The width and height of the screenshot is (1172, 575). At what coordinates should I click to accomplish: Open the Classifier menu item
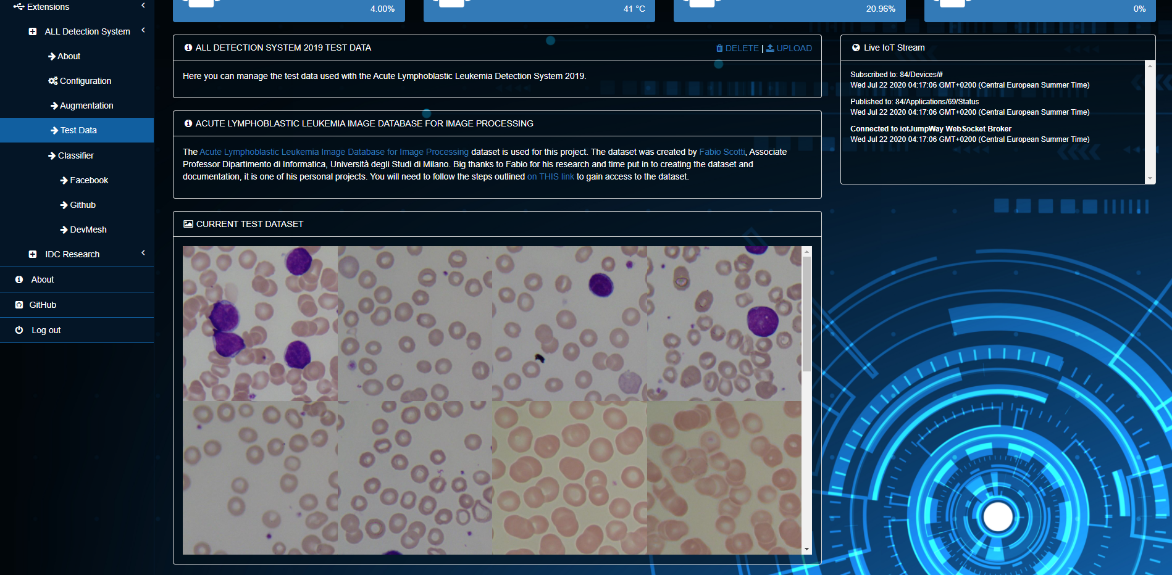(77, 155)
